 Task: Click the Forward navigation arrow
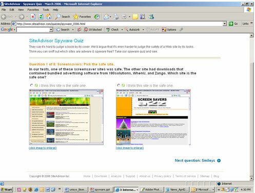tap(22, 16)
